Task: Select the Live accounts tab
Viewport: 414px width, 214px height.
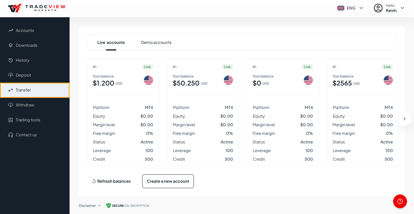Action: [111, 42]
